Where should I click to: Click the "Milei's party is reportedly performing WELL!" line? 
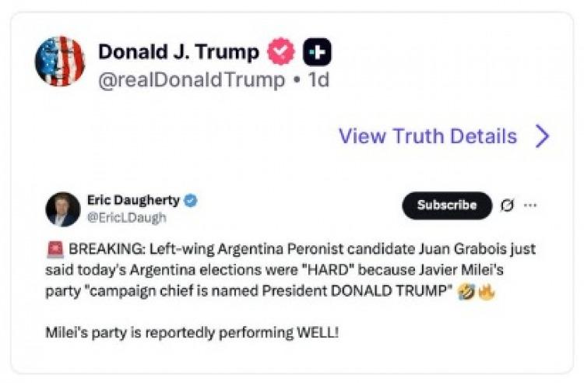[192, 334]
